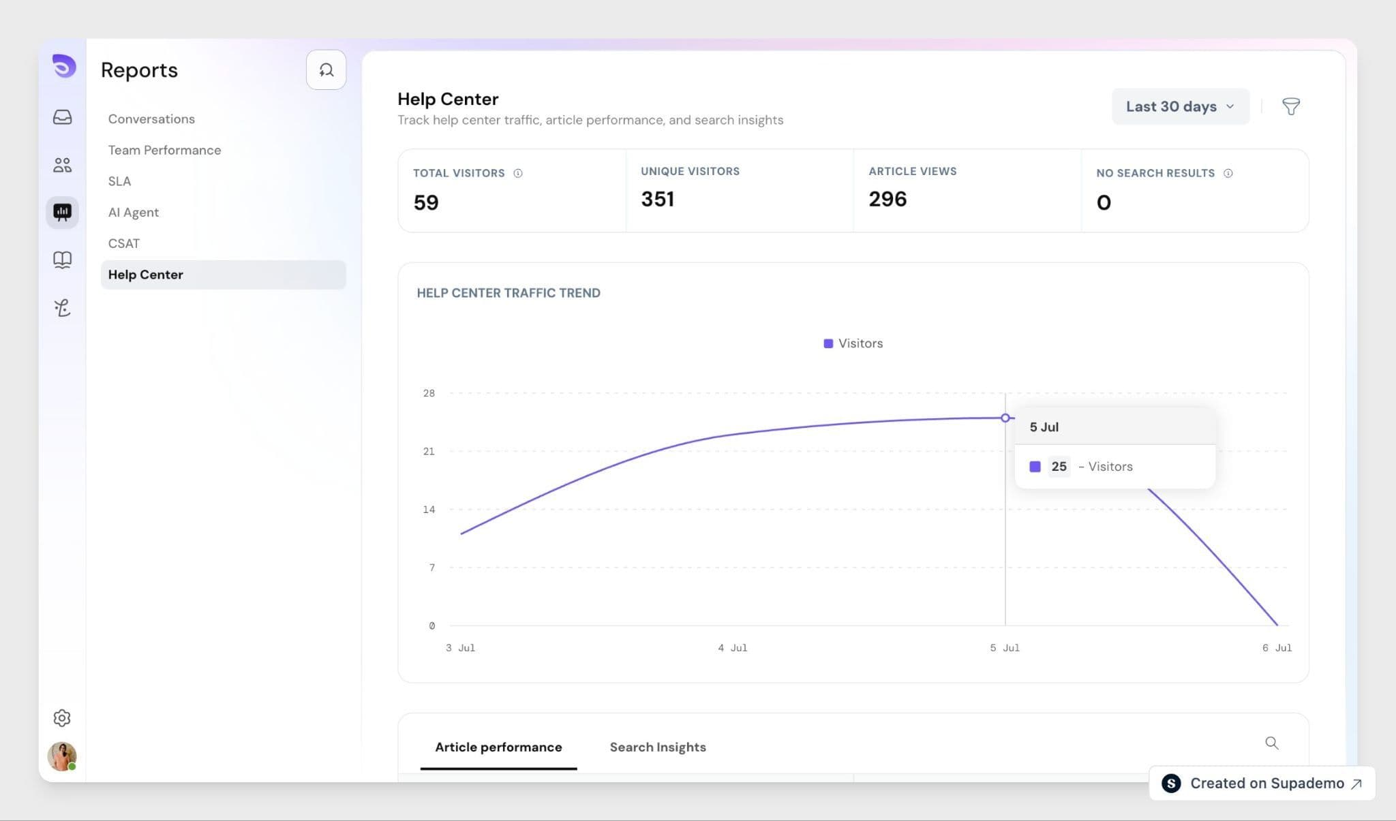The image size is (1396, 821).
Task: Open the knowledge base book icon
Action: 62,260
